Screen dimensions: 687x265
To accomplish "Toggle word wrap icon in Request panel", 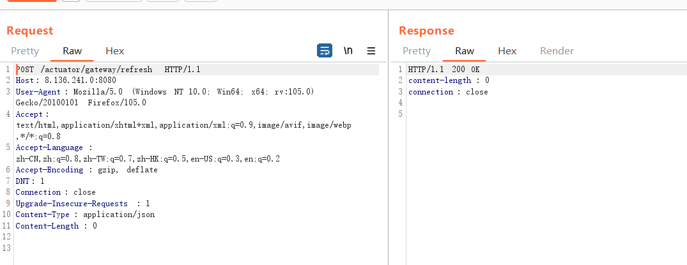I will click(324, 51).
